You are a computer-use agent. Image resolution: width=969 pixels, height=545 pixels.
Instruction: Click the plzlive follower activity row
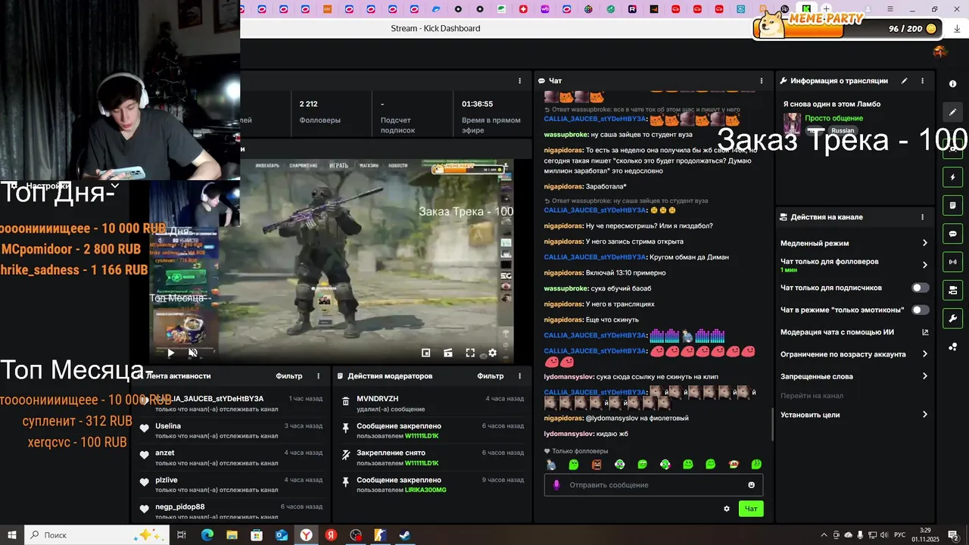click(230, 484)
